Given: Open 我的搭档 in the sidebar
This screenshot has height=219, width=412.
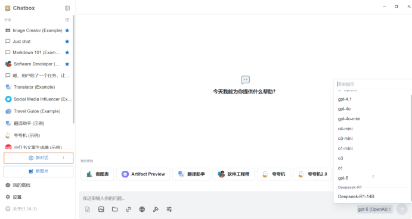Looking at the screenshot, I should coord(18,185).
